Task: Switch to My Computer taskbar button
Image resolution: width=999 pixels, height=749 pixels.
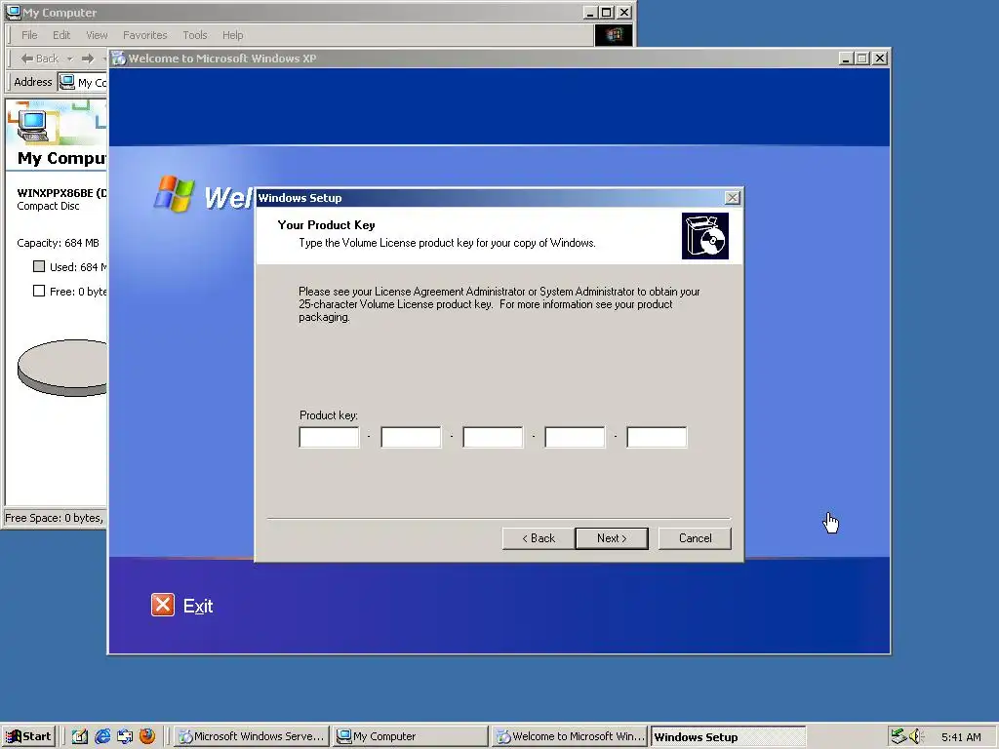Action: pos(411,736)
